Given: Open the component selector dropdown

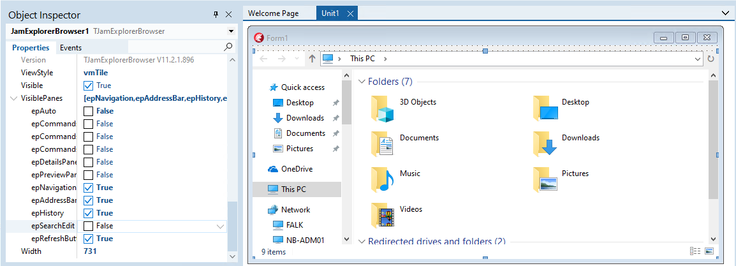Looking at the screenshot, I should coord(230,31).
